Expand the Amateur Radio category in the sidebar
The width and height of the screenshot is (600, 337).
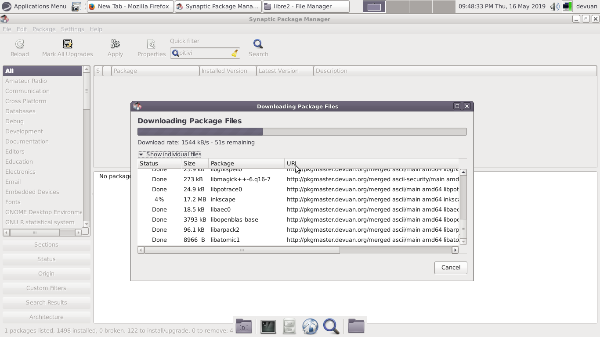(25, 81)
